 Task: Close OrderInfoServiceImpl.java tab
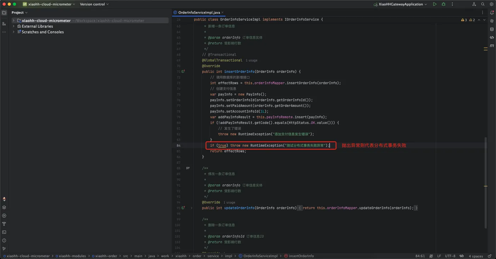tap(222, 12)
